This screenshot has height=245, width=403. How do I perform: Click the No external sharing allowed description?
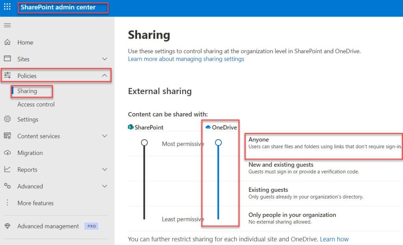coord(280,222)
